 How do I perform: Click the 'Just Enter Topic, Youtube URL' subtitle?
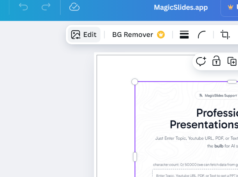(197, 138)
